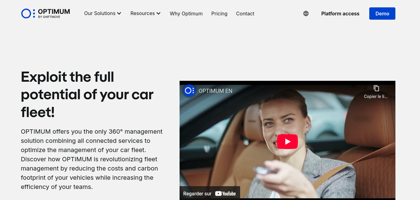
Task: Click the BY SHIFTMOVE text under logo
Action: coord(49,17)
